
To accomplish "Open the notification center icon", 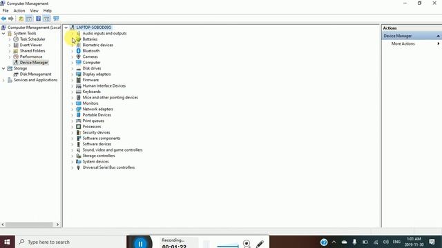I will pos(432,242).
